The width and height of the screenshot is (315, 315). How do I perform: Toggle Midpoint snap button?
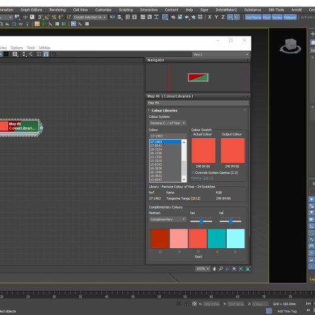click(290, 17)
